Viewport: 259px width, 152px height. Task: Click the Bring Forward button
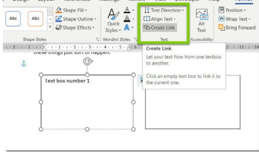(x=237, y=28)
